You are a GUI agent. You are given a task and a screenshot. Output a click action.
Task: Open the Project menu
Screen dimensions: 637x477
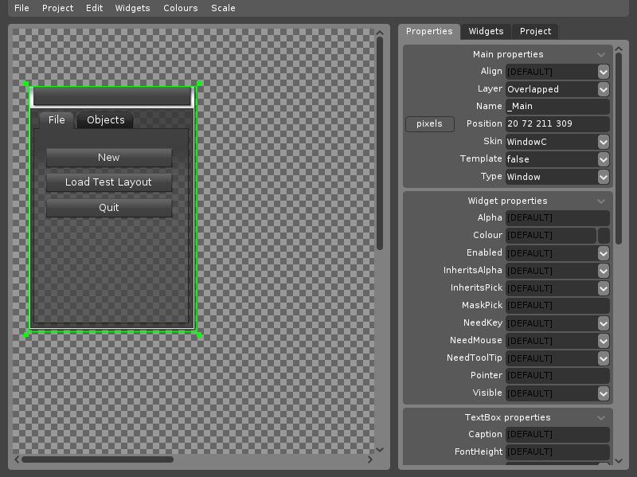[57, 8]
